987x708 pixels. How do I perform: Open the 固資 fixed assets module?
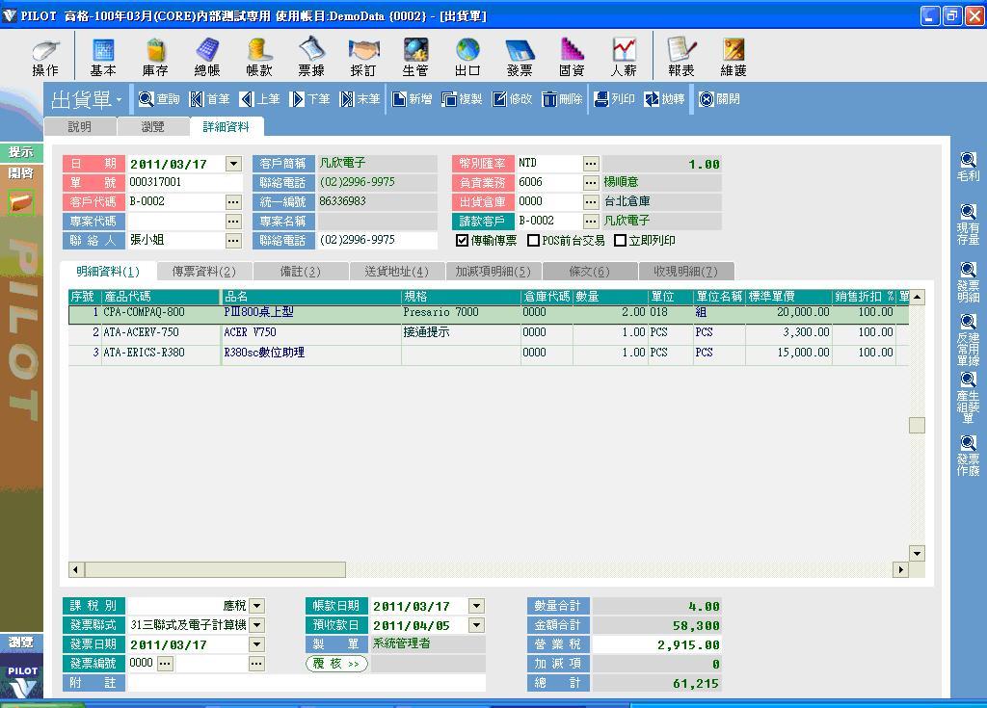coord(572,57)
